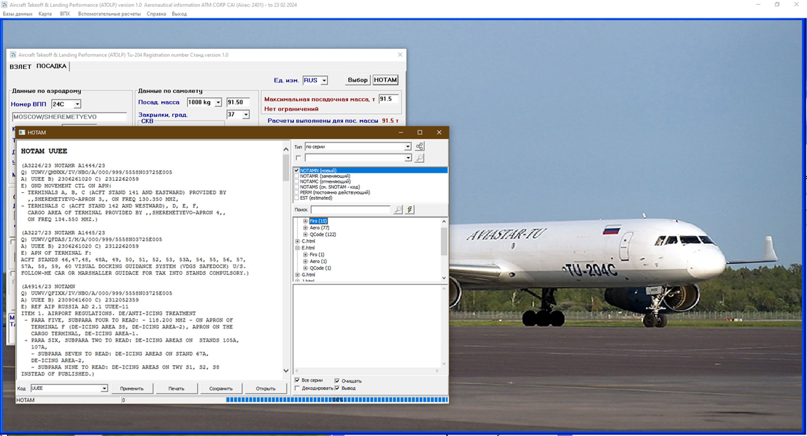Uncheck the Все серии checkbox

[298, 380]
